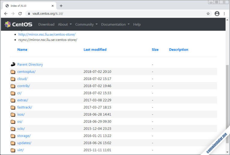Image resolution: width=230 pixels, height=155 pixels.
Task: Sort listing by Last modified column
Action: click(x=95, y=50)
